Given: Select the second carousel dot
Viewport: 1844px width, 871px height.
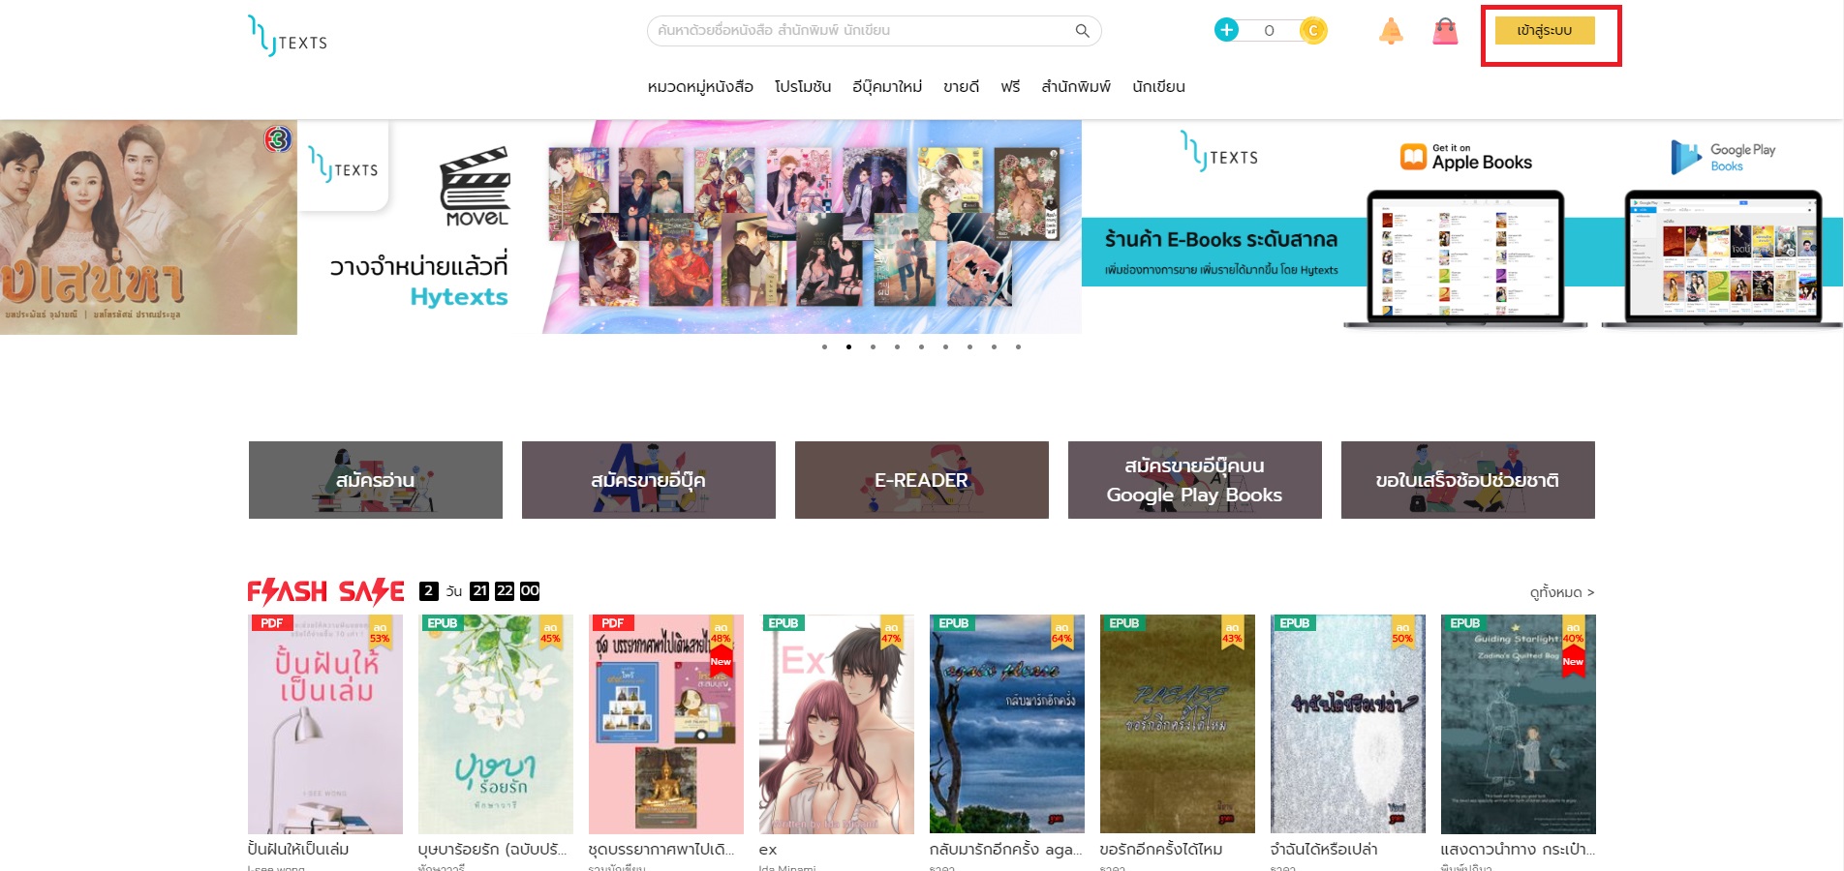Looking at the screenshot, I should (848, 345).
